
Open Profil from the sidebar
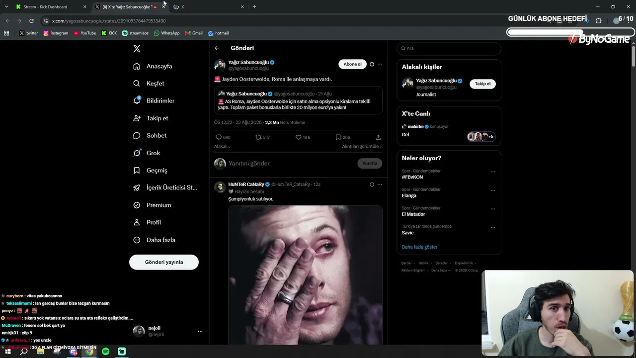[147, 223]
